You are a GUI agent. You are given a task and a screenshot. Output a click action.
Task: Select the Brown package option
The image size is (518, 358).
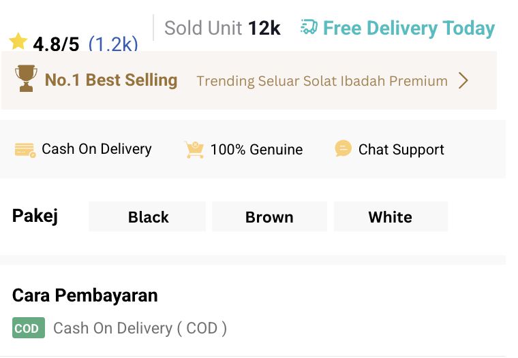pos(269,217)
